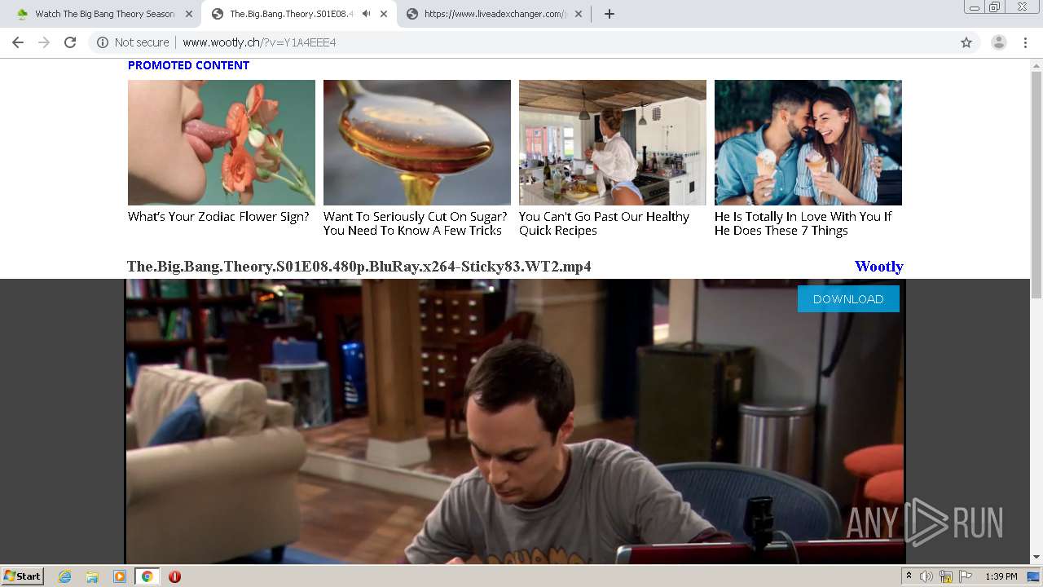Restore down the Chrome window
Viewport: 1043px width, 587px height.
[x=995, y=7]
